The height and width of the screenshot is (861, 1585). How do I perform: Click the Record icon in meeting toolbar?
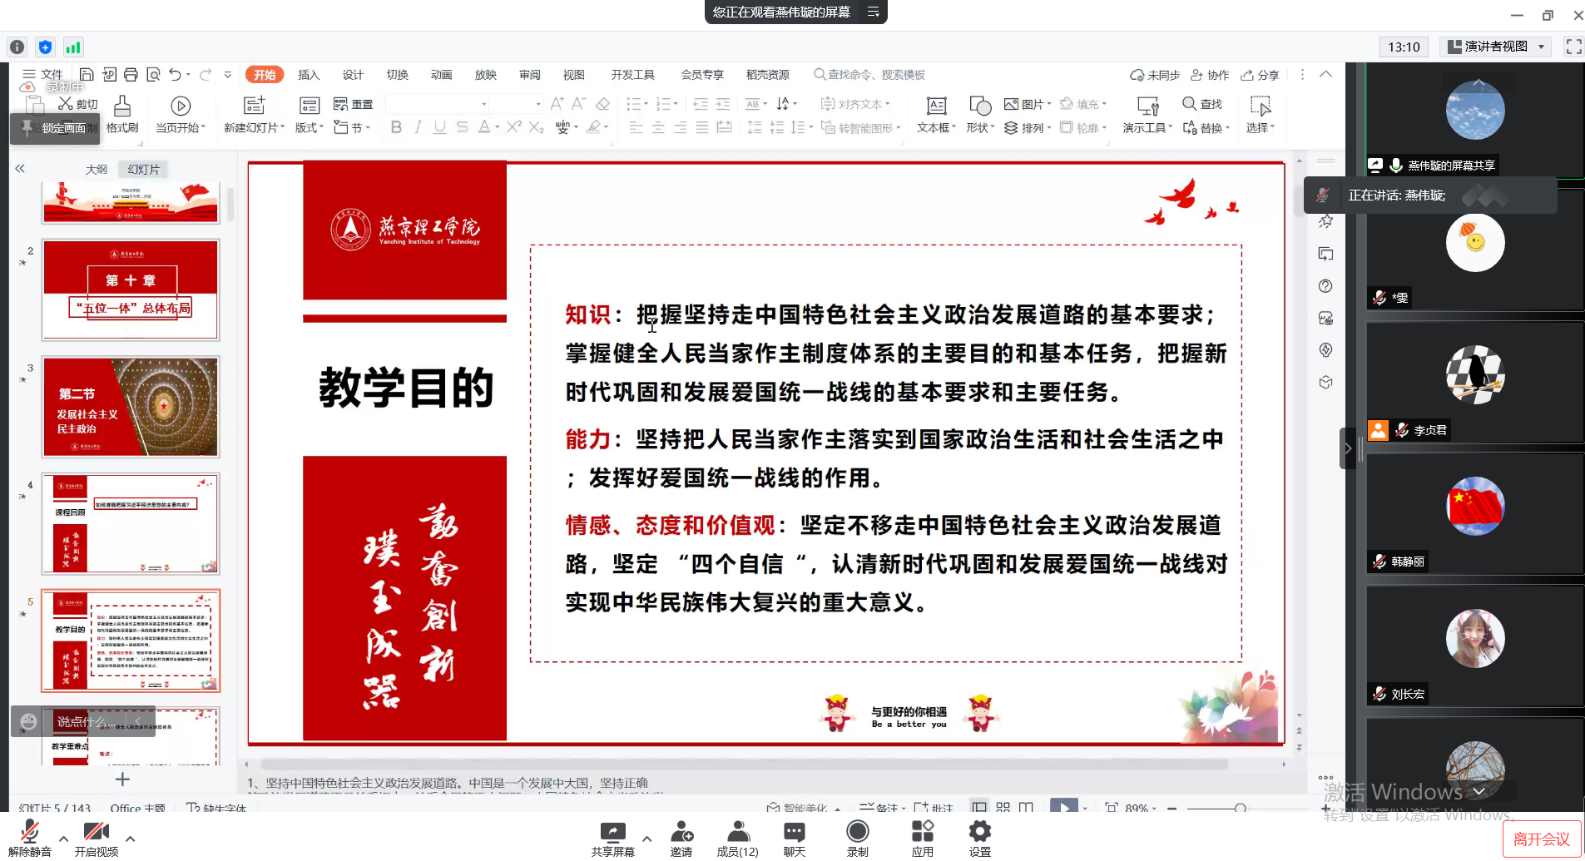coord(857,833)
